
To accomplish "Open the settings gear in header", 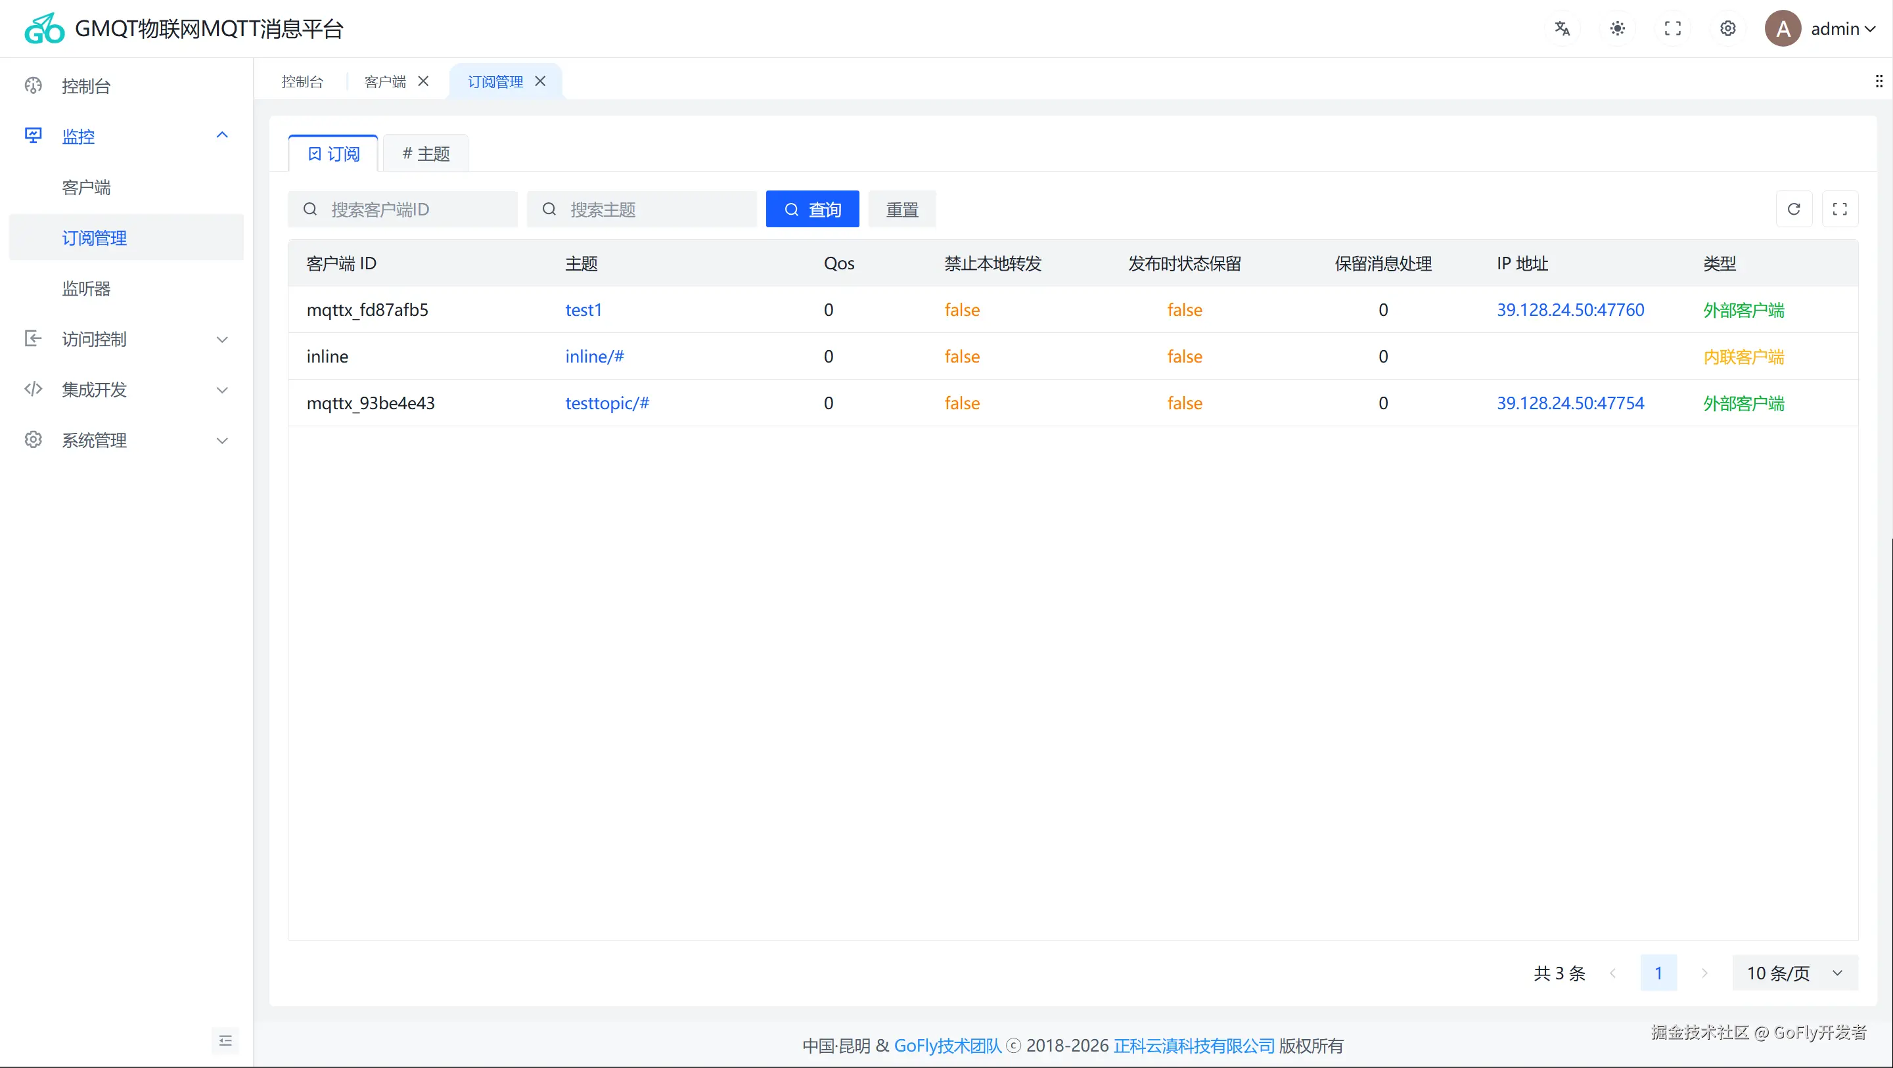I will point(1727,29).
